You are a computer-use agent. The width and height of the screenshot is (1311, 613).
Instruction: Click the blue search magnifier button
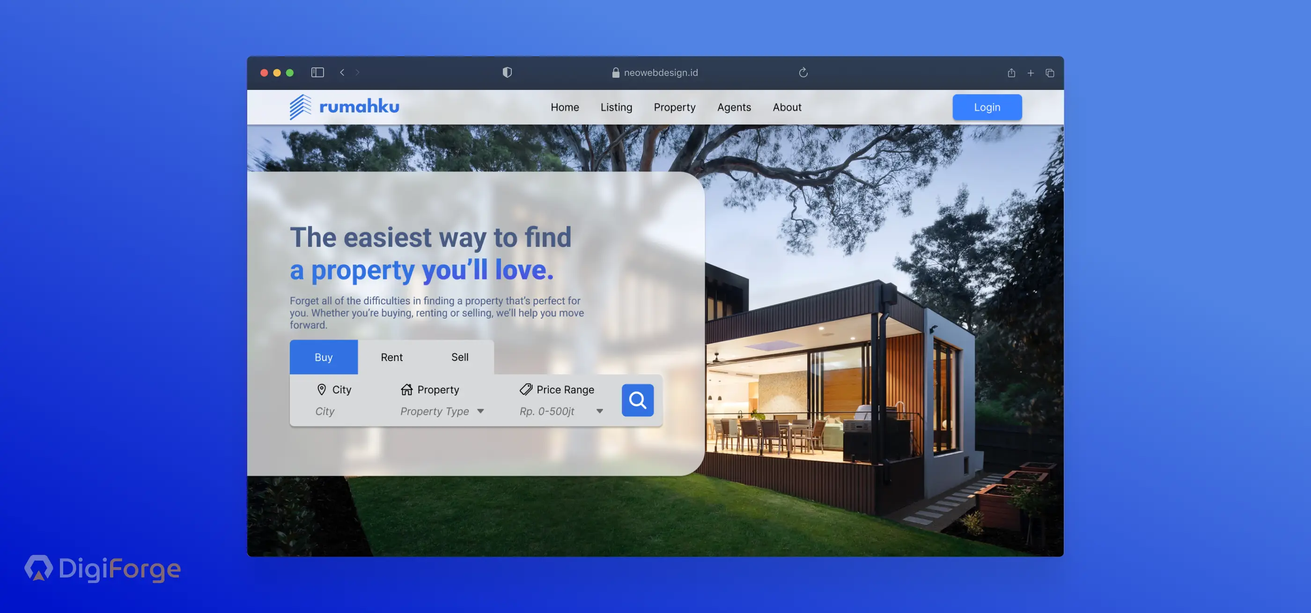click(x=637, y=400)
